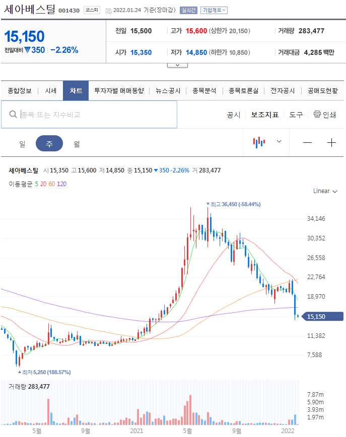Open the 기업개요 dropdown
This screenshot has width=346, height=437.
click(214, 11)
